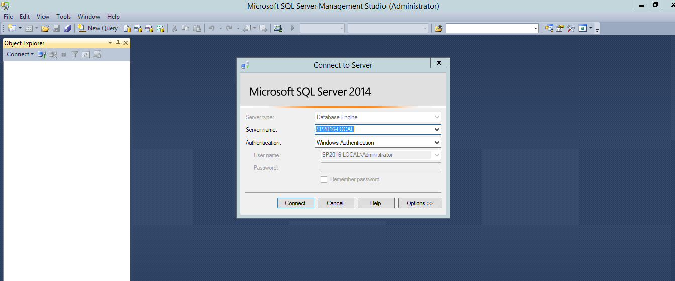Click the Properties Window toolbar icon

[x=560, y=28]
